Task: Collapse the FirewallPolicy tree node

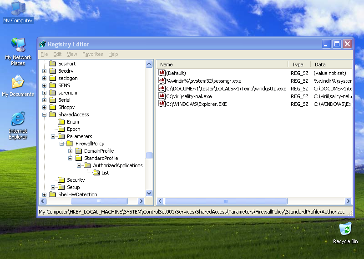Action: 61,144
